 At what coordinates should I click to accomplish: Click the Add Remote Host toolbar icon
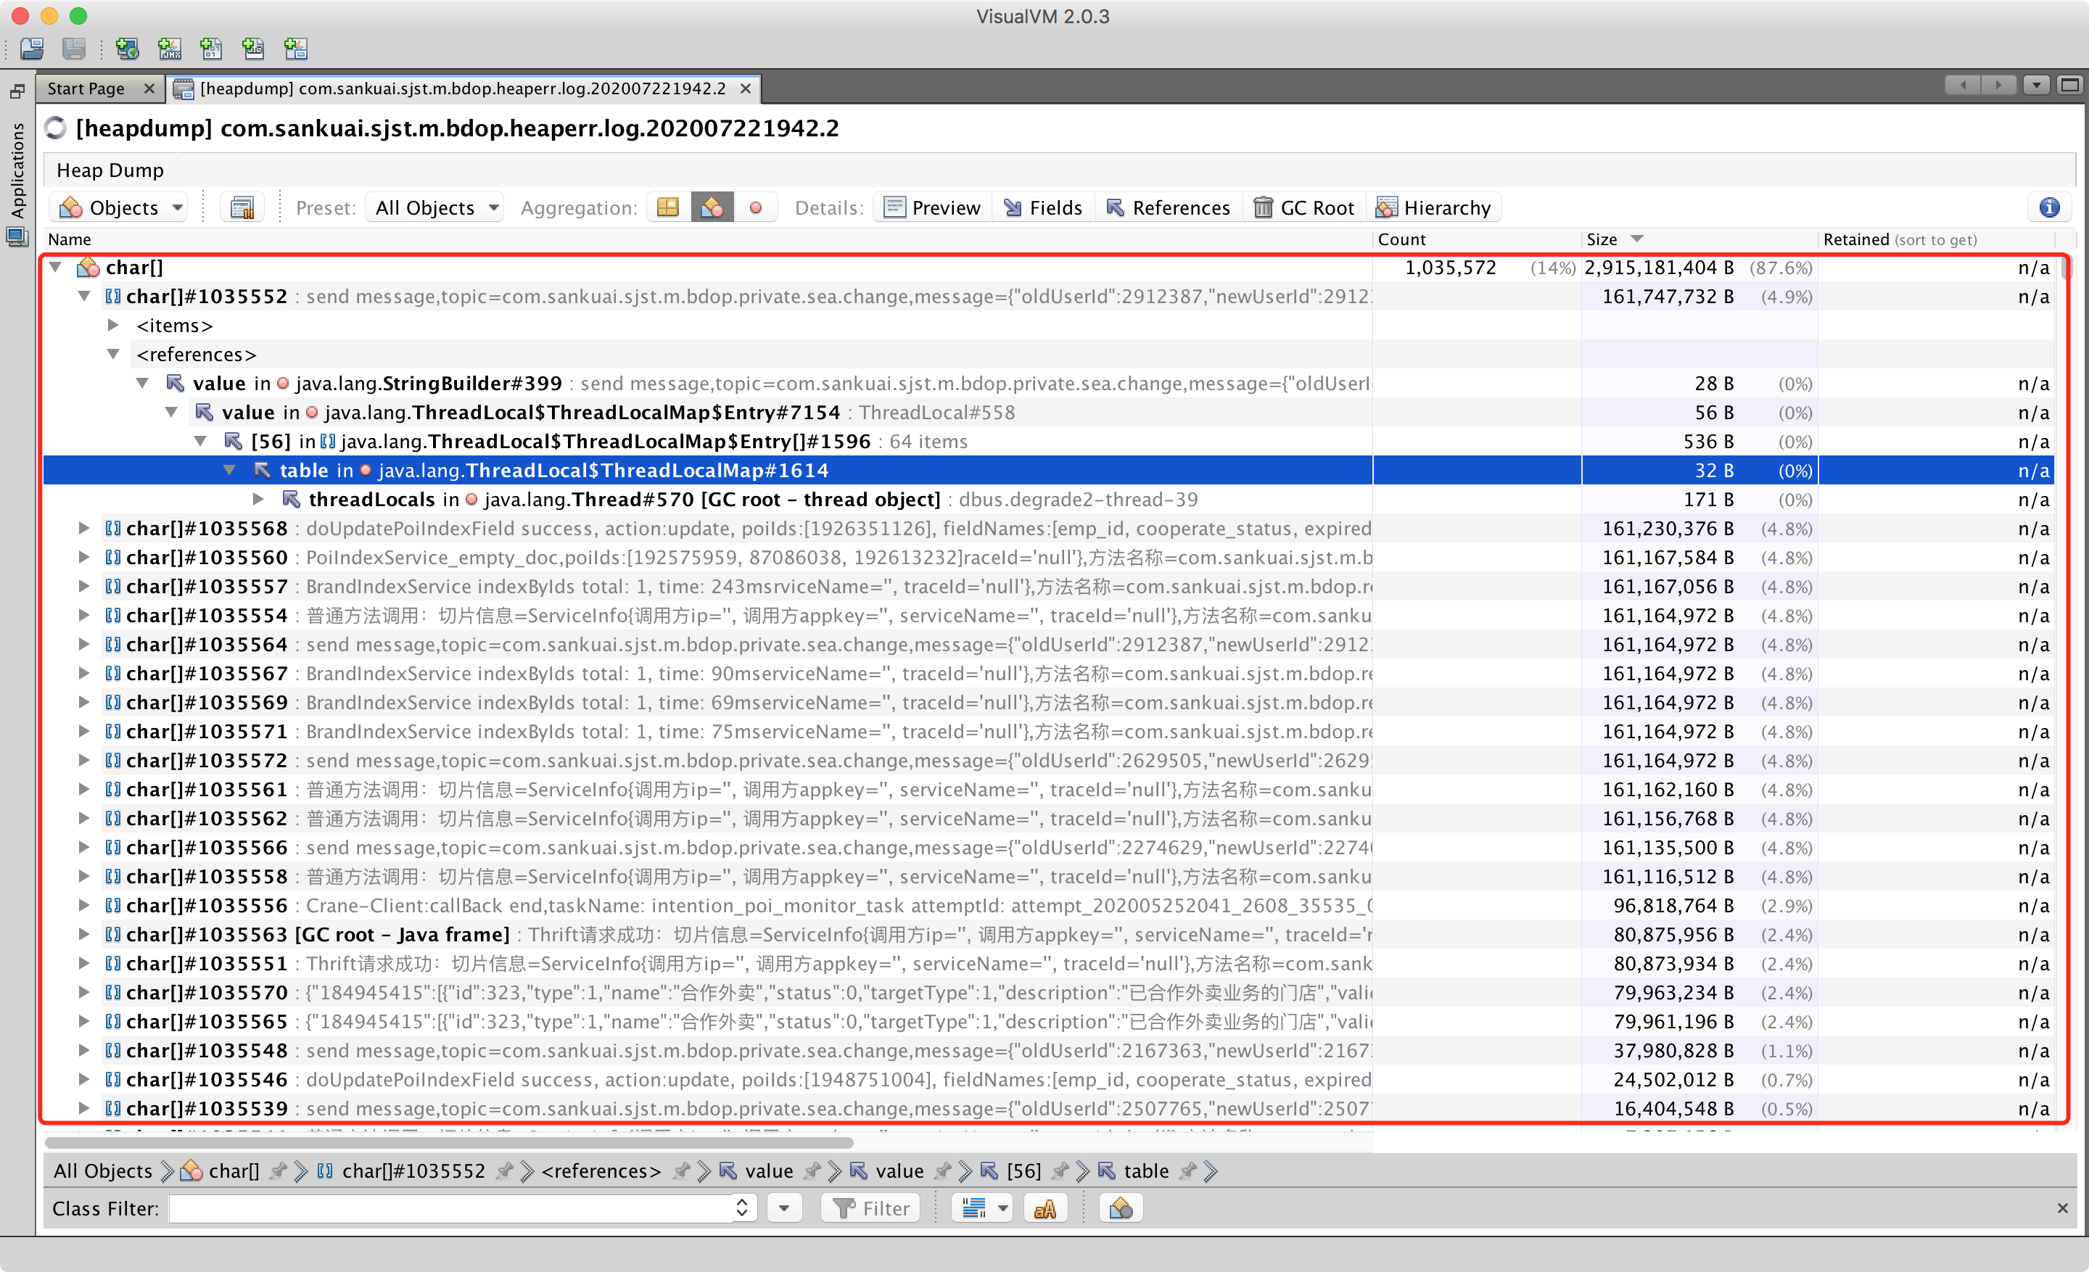click(128, 49)
